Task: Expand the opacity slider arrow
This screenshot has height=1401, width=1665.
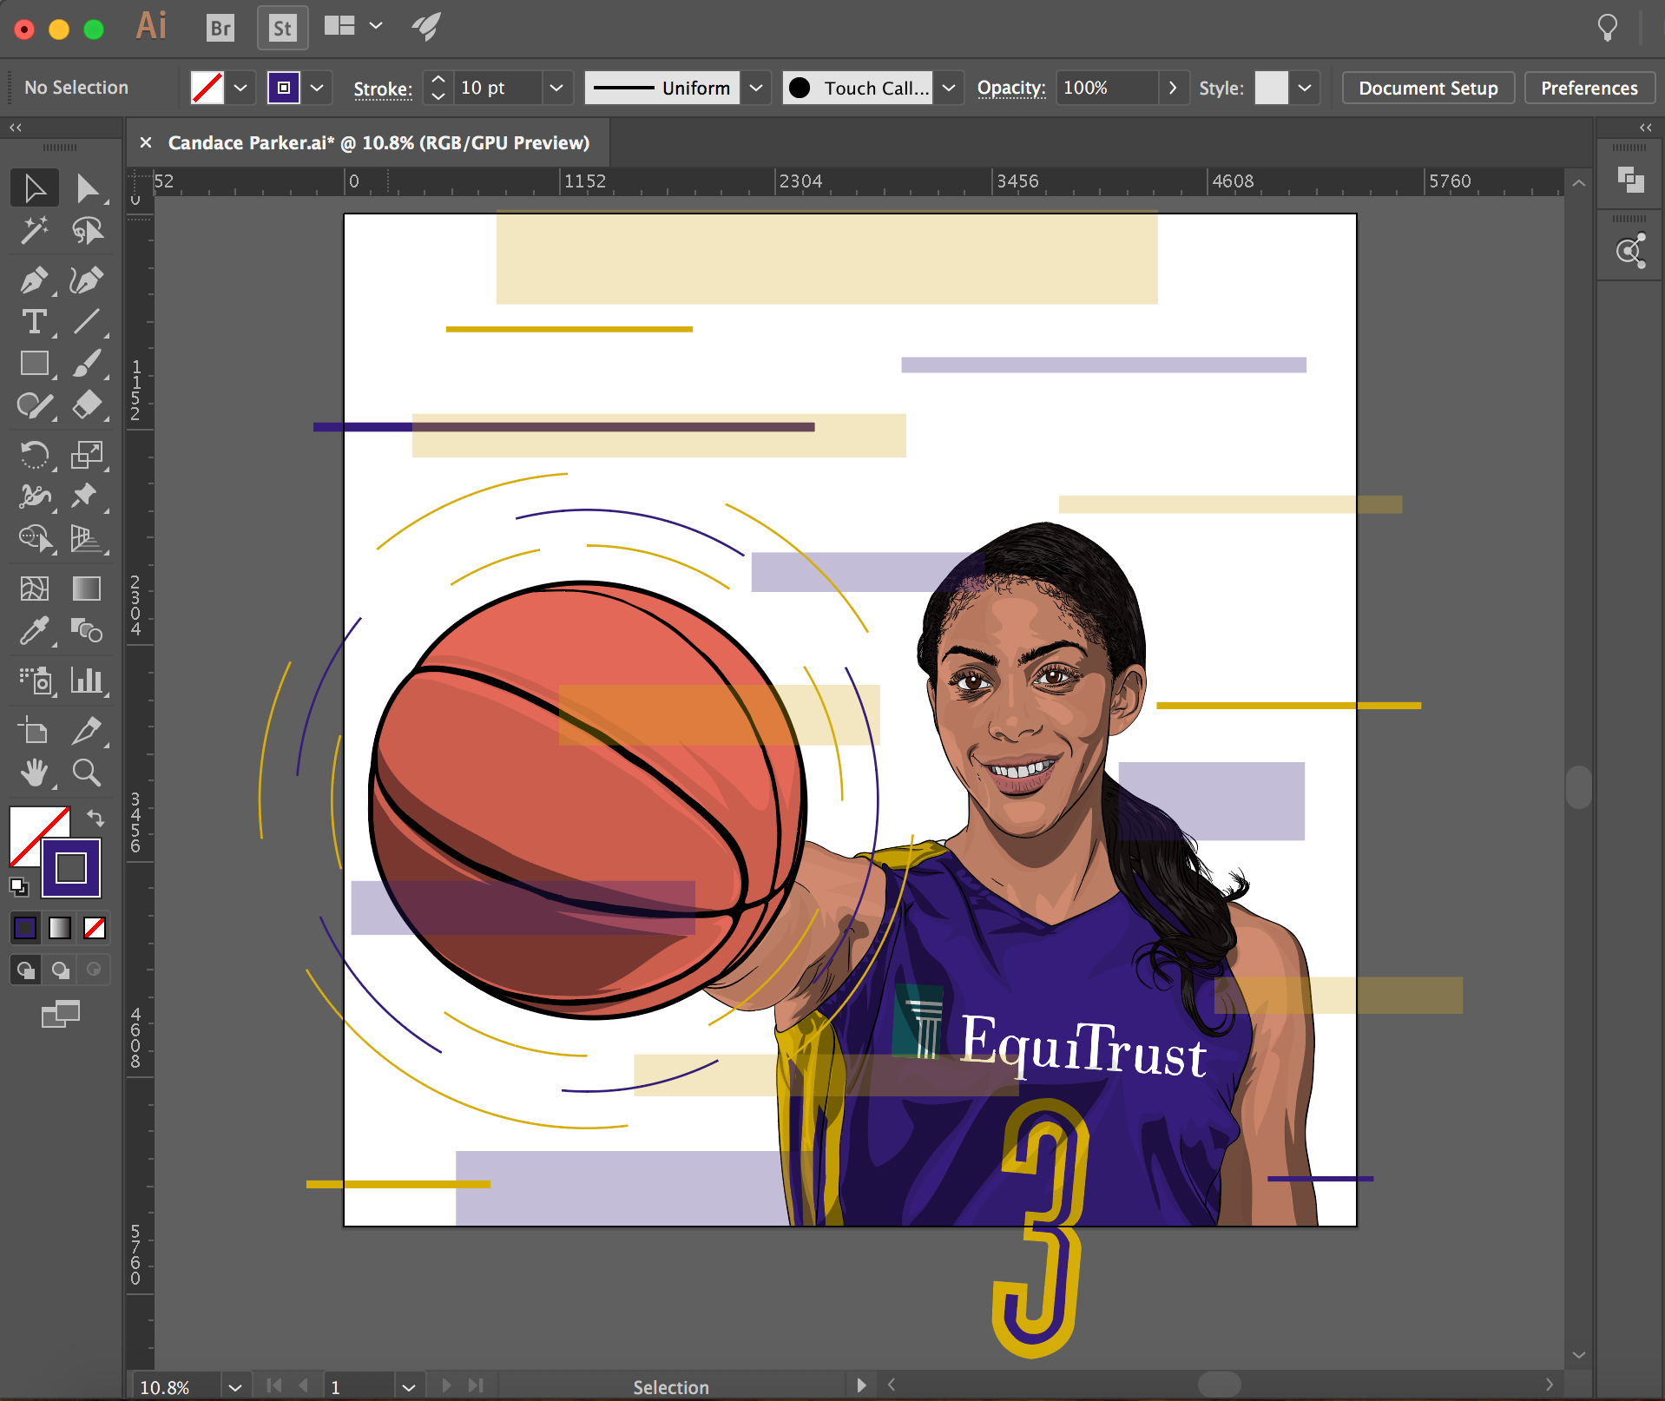Action: [1172, 88]
